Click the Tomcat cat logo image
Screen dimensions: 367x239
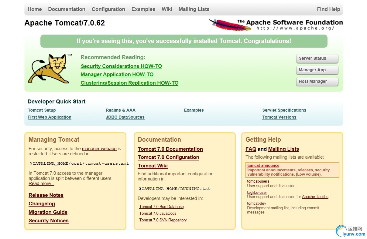(50, 69)
